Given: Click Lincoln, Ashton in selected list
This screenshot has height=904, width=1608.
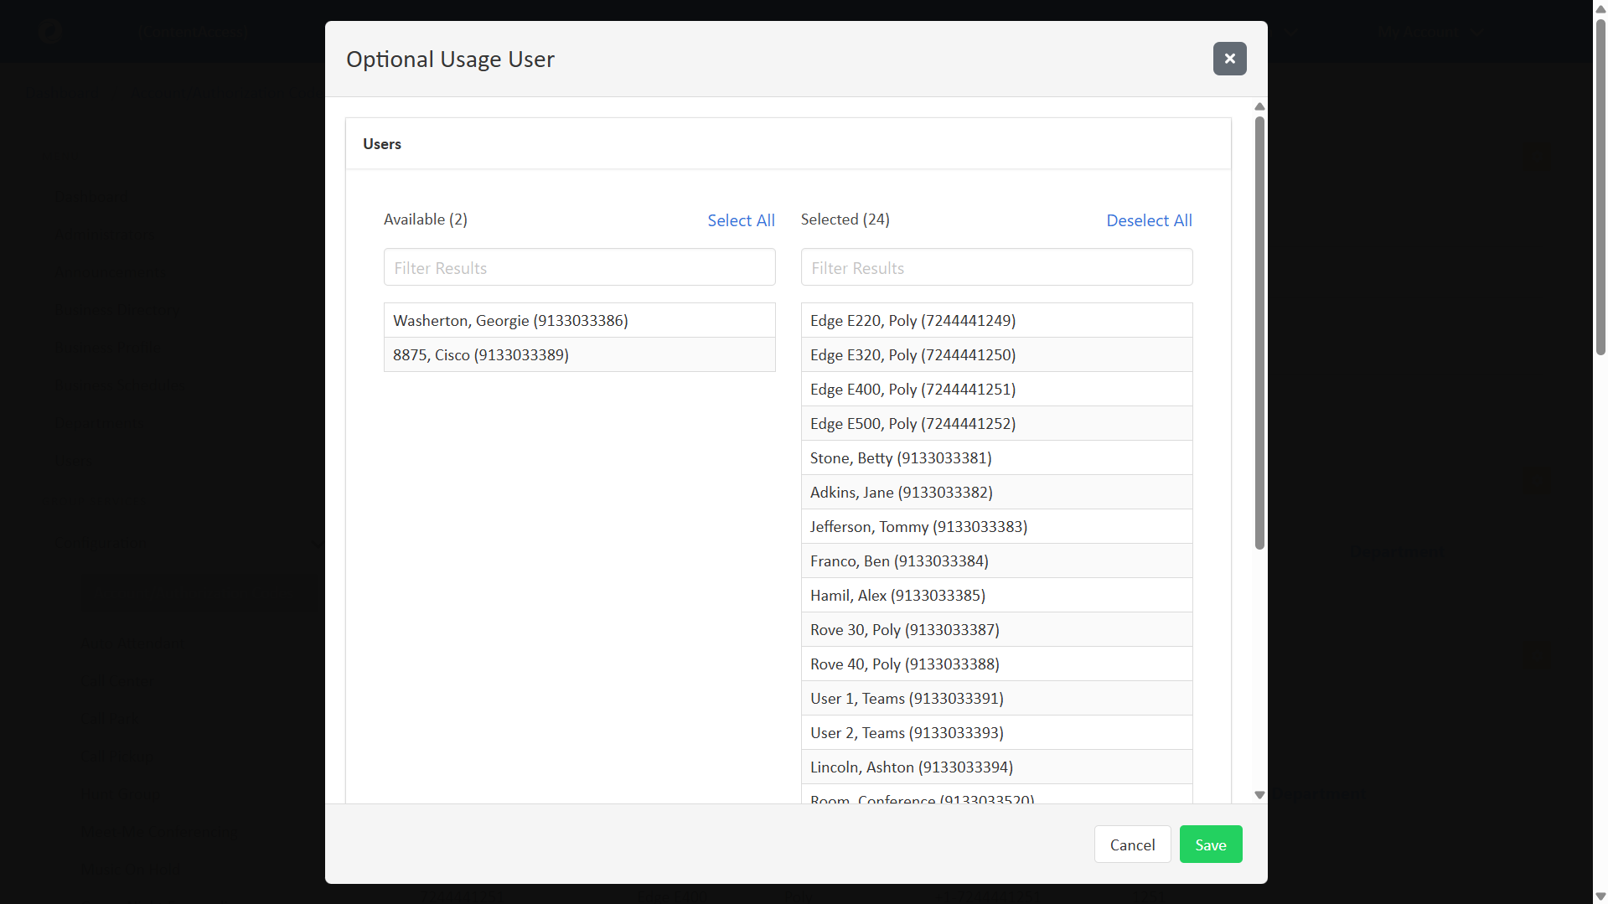Looking at the screenshot, I should coord(996,767).
